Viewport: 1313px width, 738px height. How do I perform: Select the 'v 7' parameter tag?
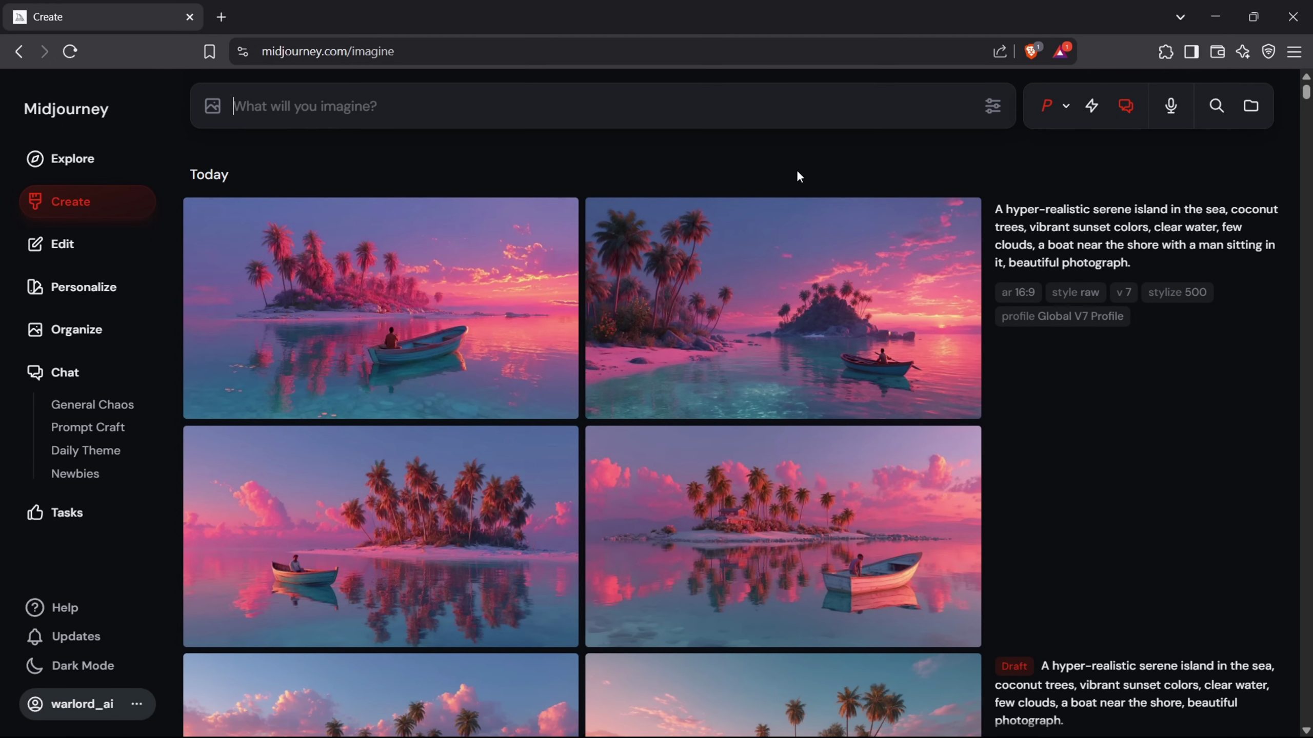click(x=1124, y=292)
